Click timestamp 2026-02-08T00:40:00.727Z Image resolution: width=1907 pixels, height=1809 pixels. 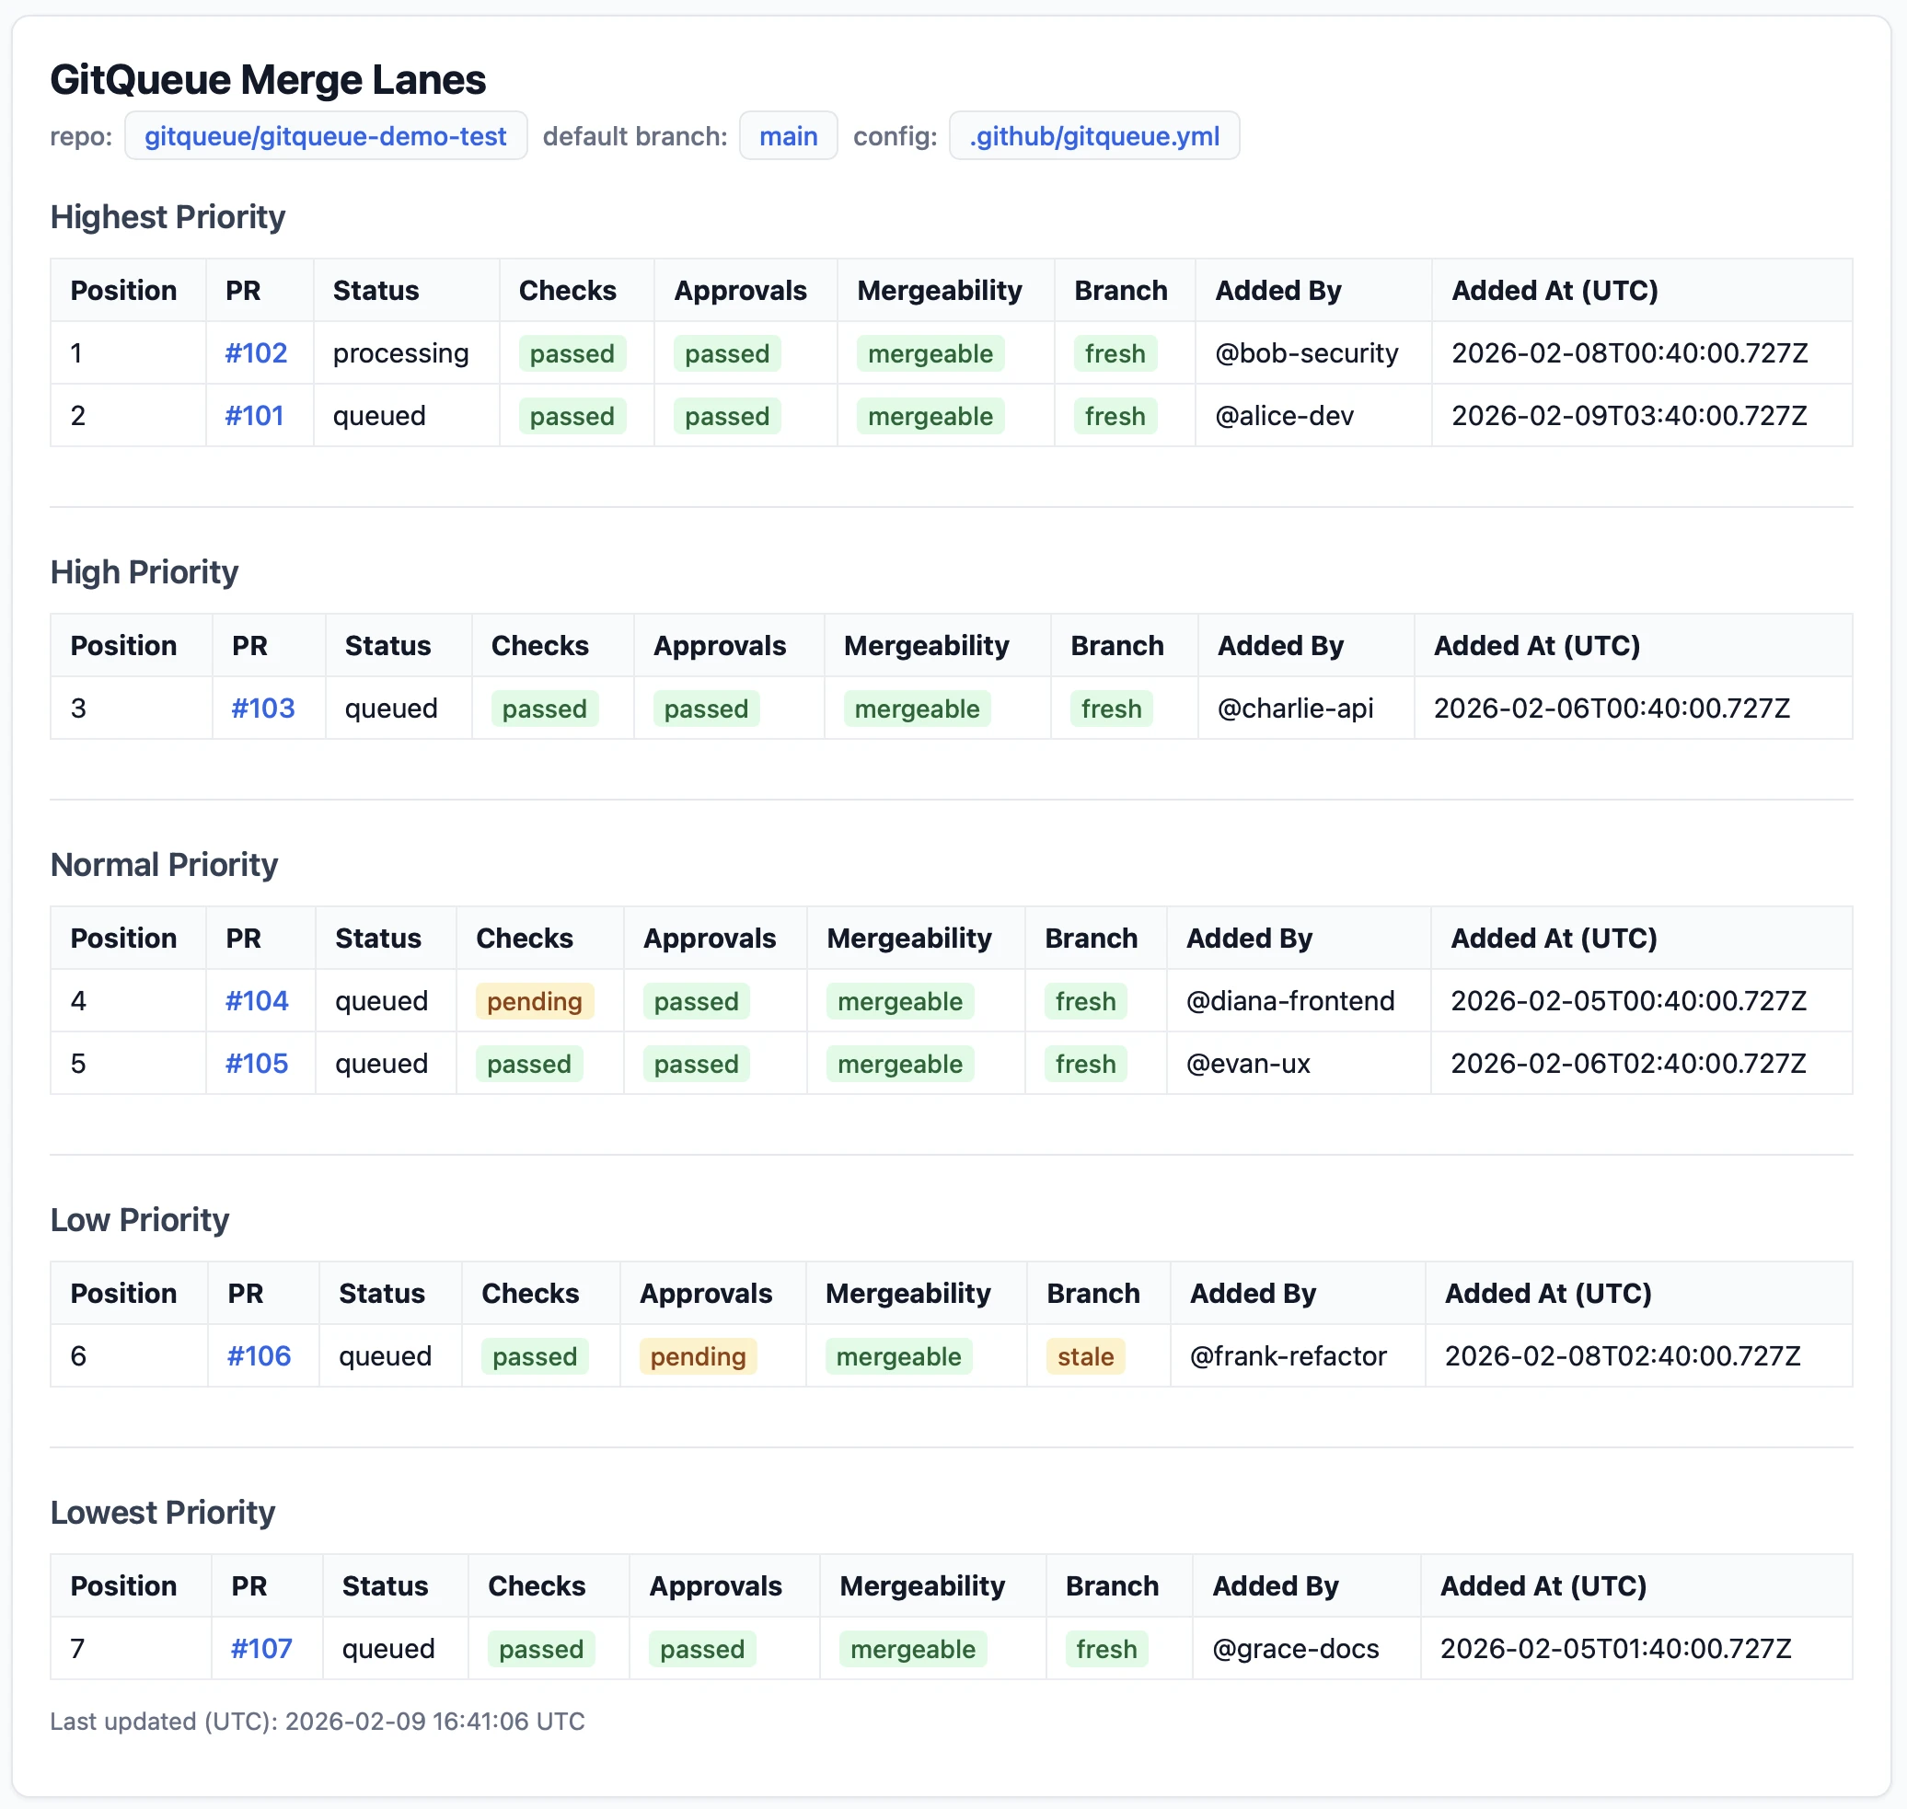click(x=1630, y=353)
